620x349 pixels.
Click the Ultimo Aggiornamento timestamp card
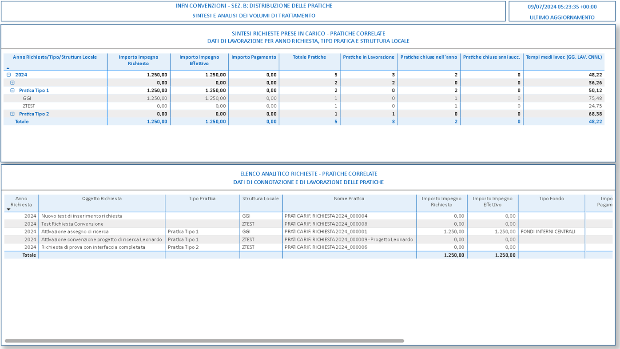[x=562, y=12]
